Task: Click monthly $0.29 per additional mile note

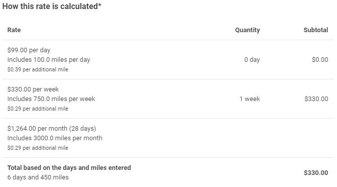Action: tap(38, 148)
